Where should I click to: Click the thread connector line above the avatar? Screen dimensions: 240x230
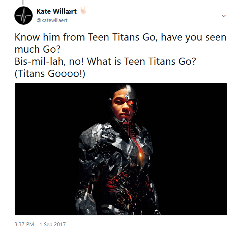tap(23, 2)
